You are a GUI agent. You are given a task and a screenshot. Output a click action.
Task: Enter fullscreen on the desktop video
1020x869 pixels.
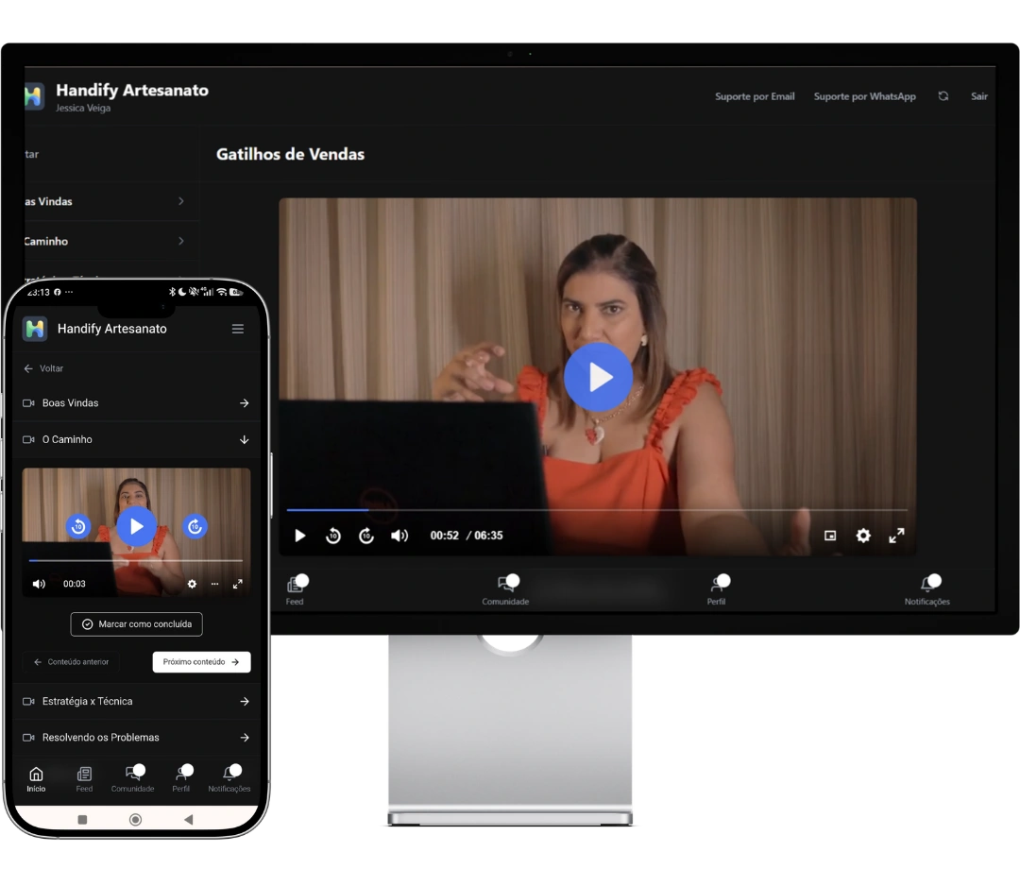point(896,536)
